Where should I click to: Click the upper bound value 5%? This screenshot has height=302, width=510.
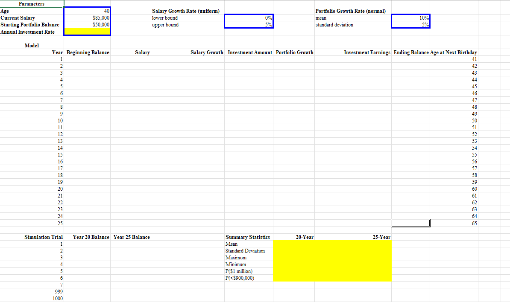coord(249,25)
